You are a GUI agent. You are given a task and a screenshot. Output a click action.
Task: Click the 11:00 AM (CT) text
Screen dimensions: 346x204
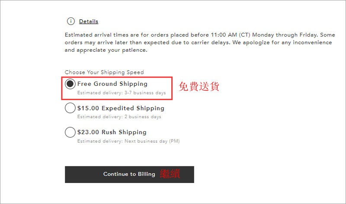click(231, 35)
